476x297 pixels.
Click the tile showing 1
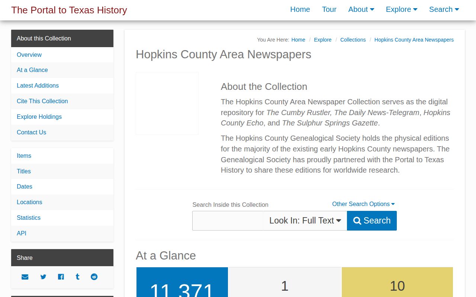coord(284,282)
